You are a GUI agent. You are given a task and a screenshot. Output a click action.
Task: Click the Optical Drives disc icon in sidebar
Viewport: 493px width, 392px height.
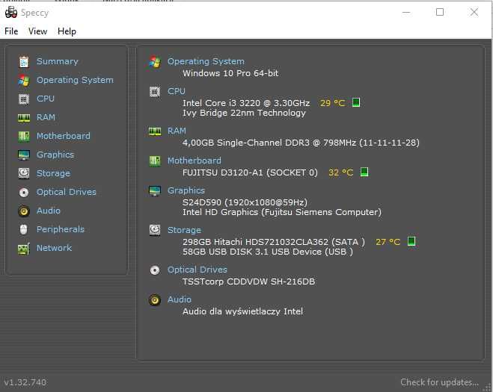(24, 192)
